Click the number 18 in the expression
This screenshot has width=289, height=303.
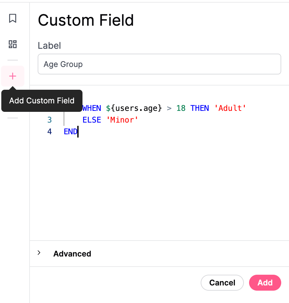181,108
